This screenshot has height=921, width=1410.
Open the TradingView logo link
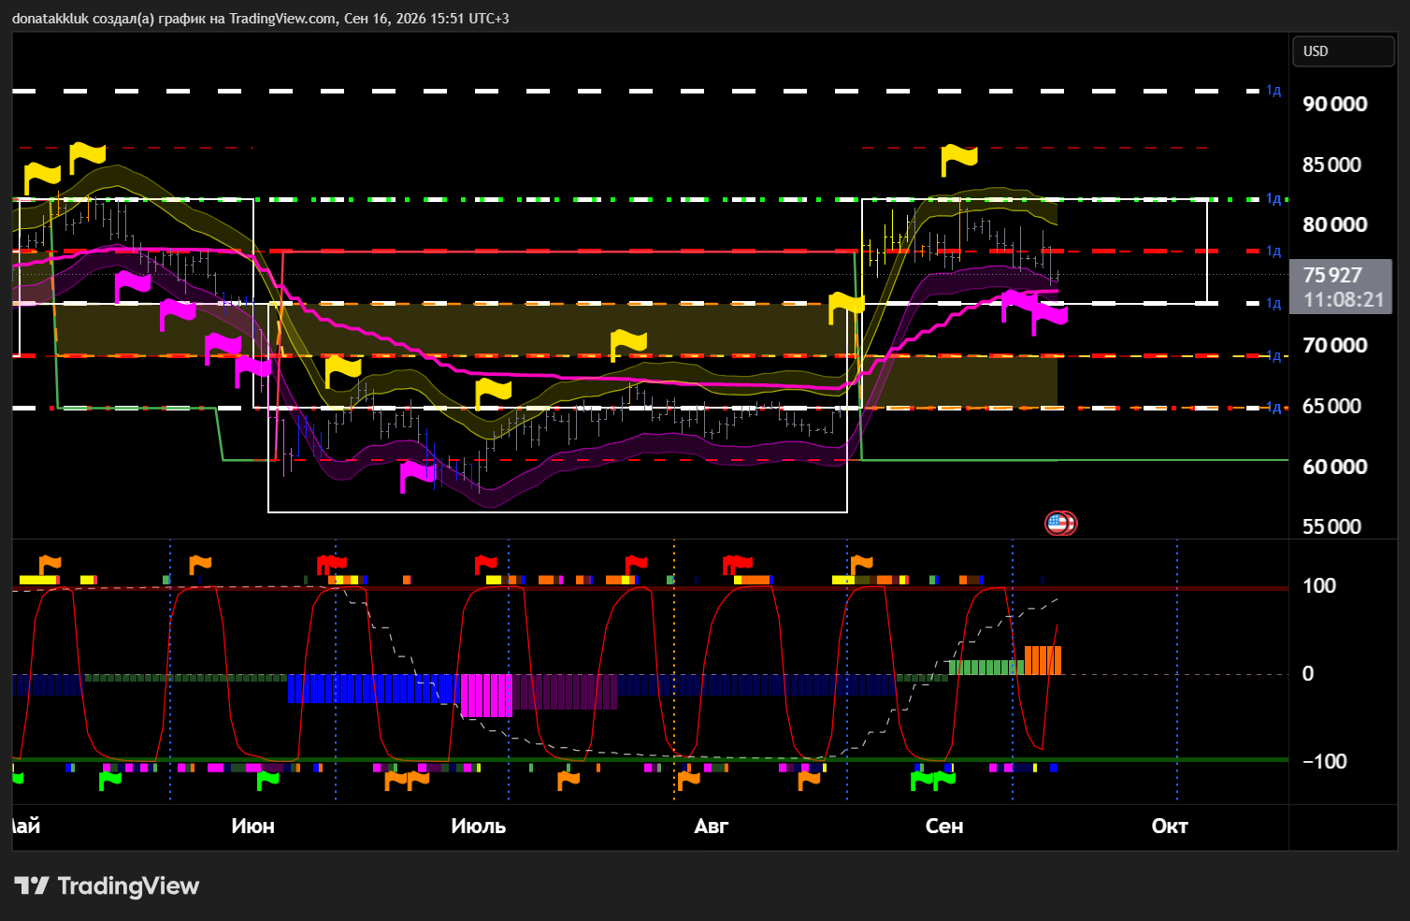click(107, 885)
